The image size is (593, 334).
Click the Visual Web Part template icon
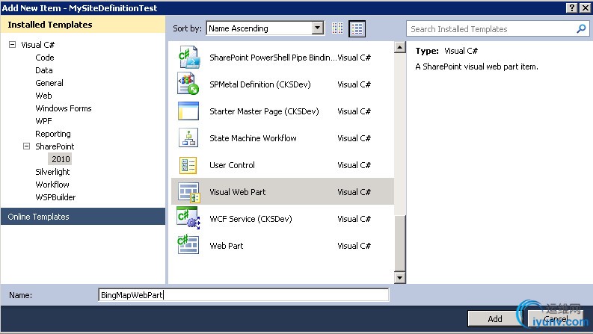[188, 192]
